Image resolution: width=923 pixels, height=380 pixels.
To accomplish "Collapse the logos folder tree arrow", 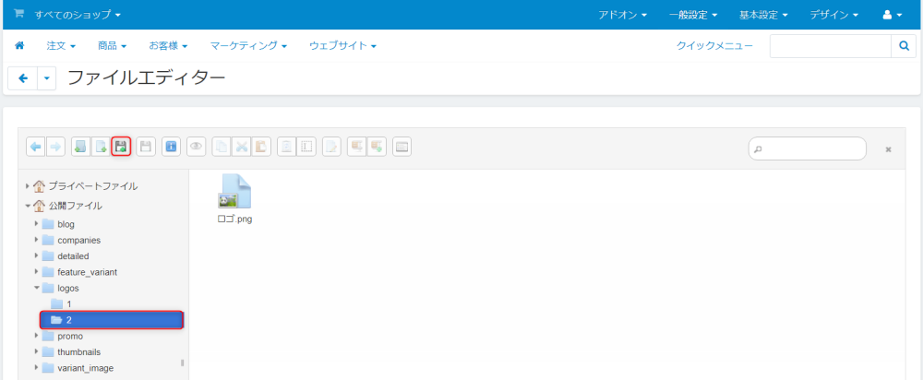I will point(36,288).
